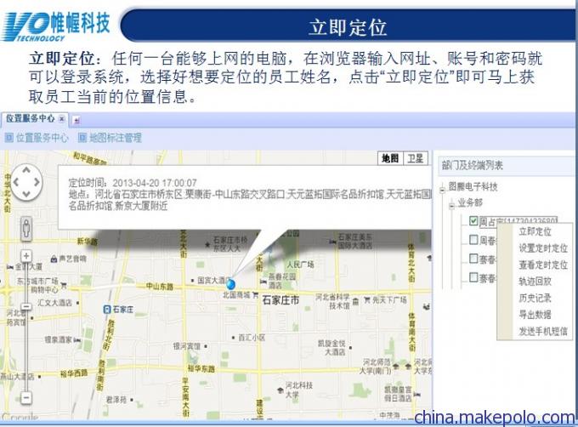Pan the map up using navigation arrow
The width and height of the screenshot is (578, 427).
pyautogui.click(x=26, y=170)
